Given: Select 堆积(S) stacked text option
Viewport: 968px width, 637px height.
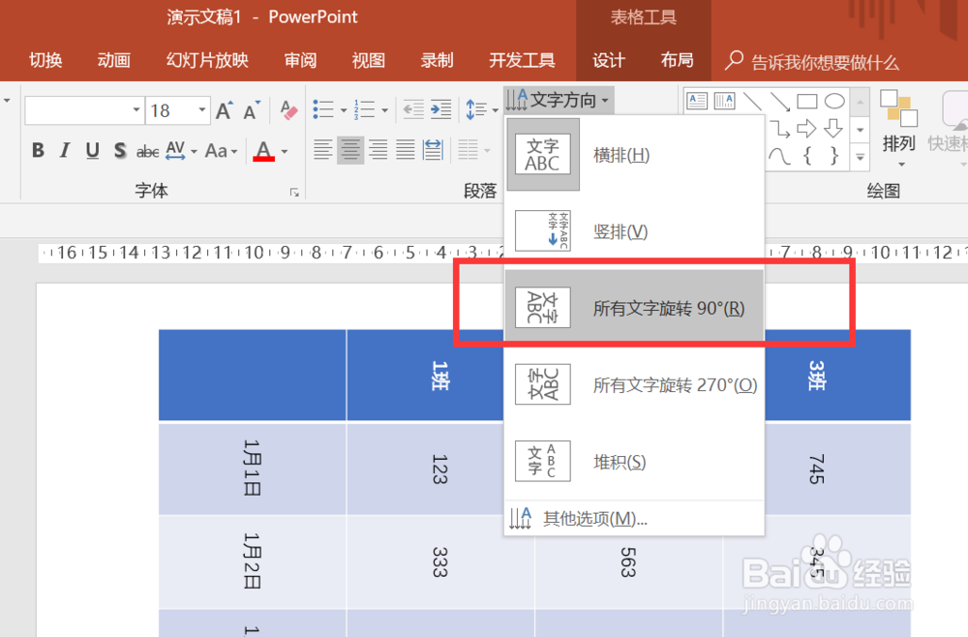Looking at the screenshot, I should point(634,461).
